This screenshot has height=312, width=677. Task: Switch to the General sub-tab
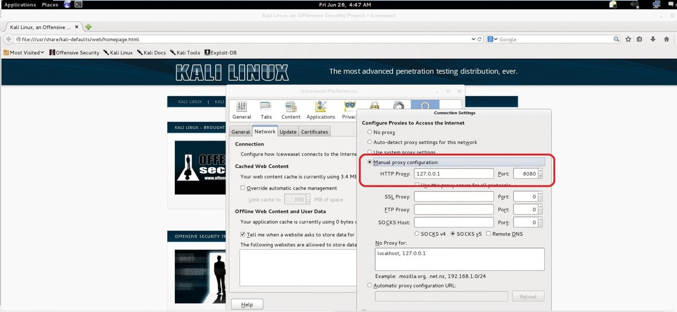[x=241, y=132]
